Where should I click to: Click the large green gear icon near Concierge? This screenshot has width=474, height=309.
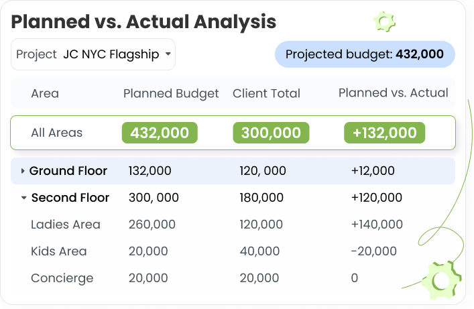tap(442, 280)
